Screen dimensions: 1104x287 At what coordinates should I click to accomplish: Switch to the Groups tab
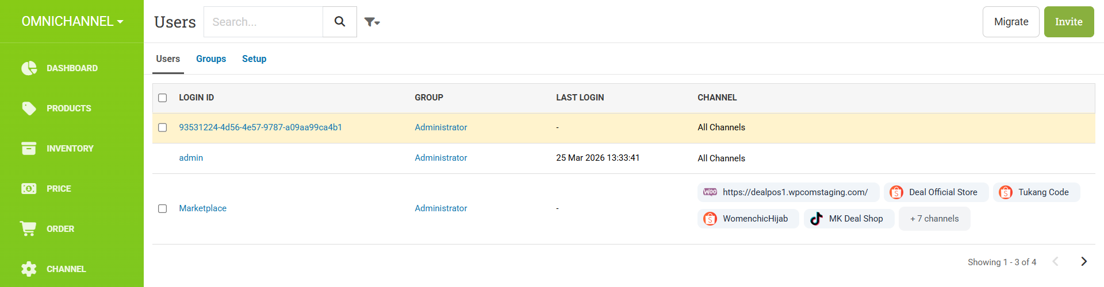point(211,59)
